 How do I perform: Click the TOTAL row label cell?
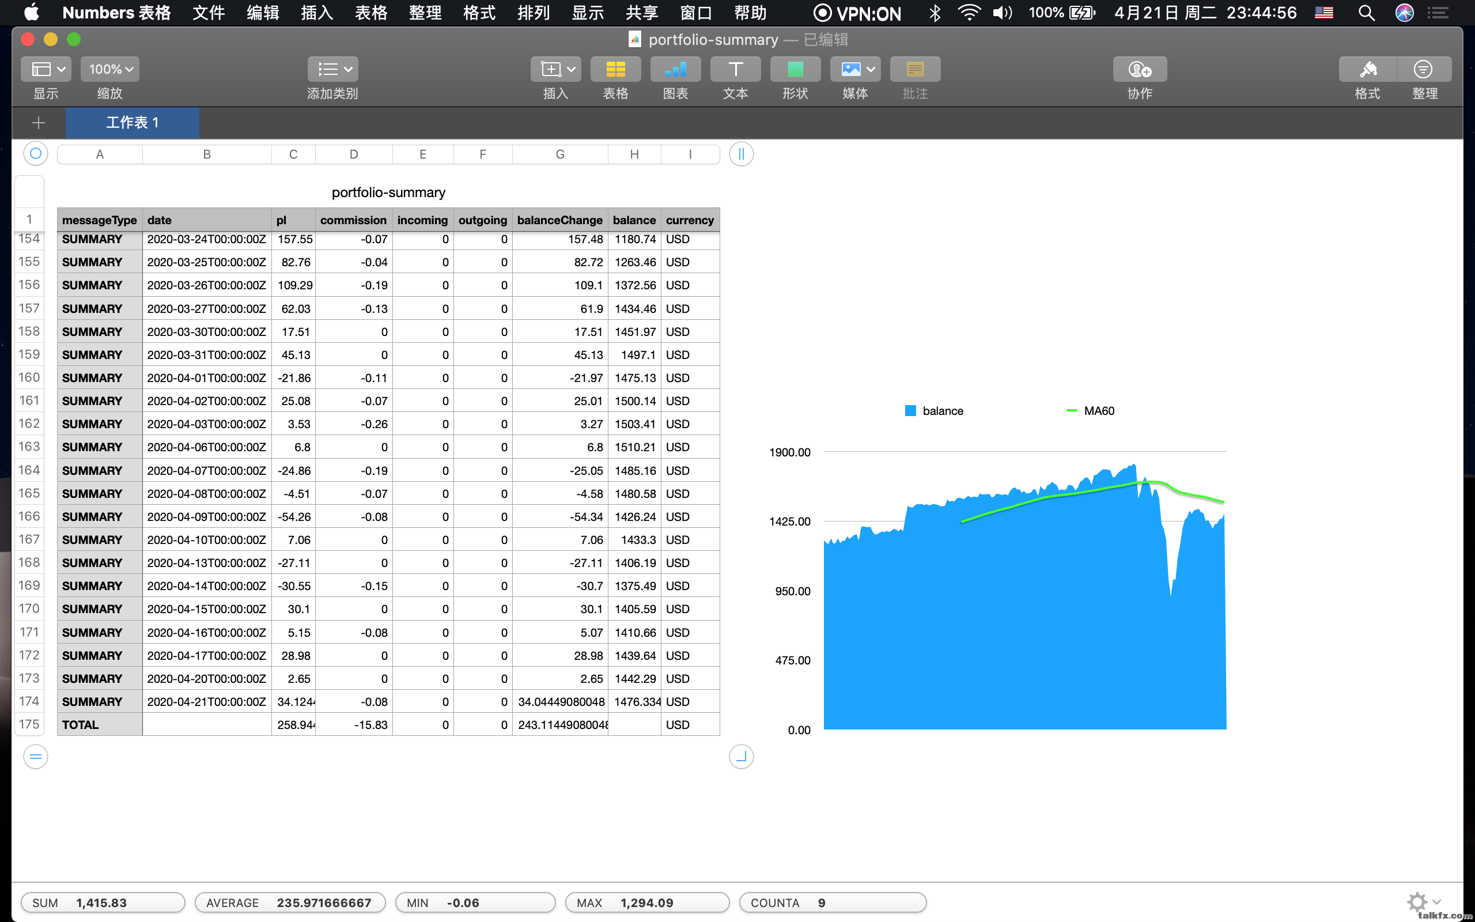(x=100, y=724)
